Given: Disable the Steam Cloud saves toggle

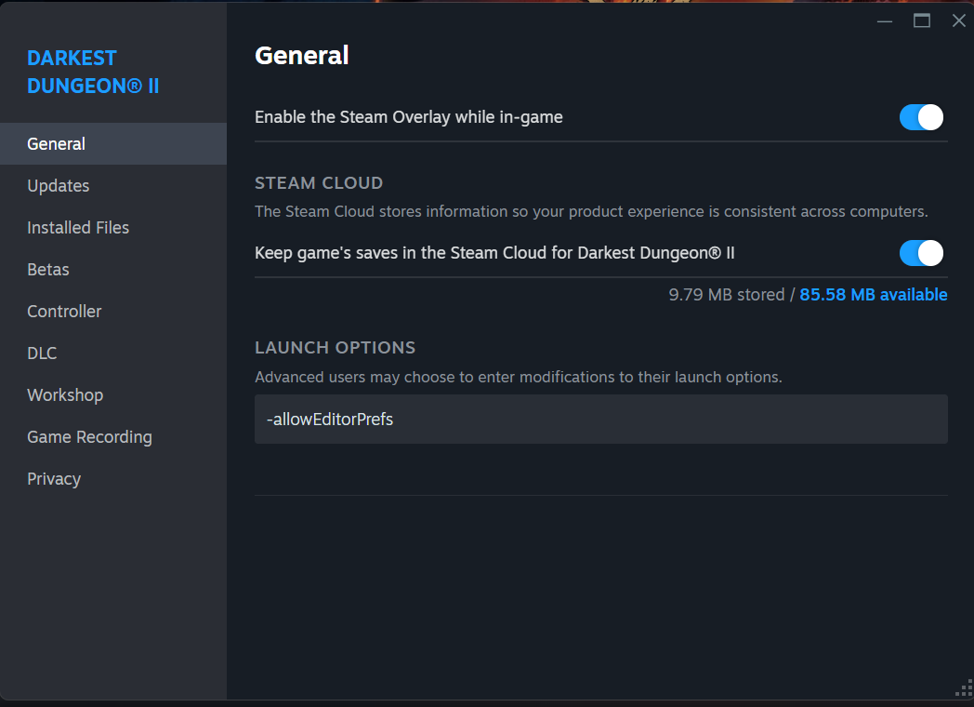Looking at the screenshot, I should (x=921, y=253).
